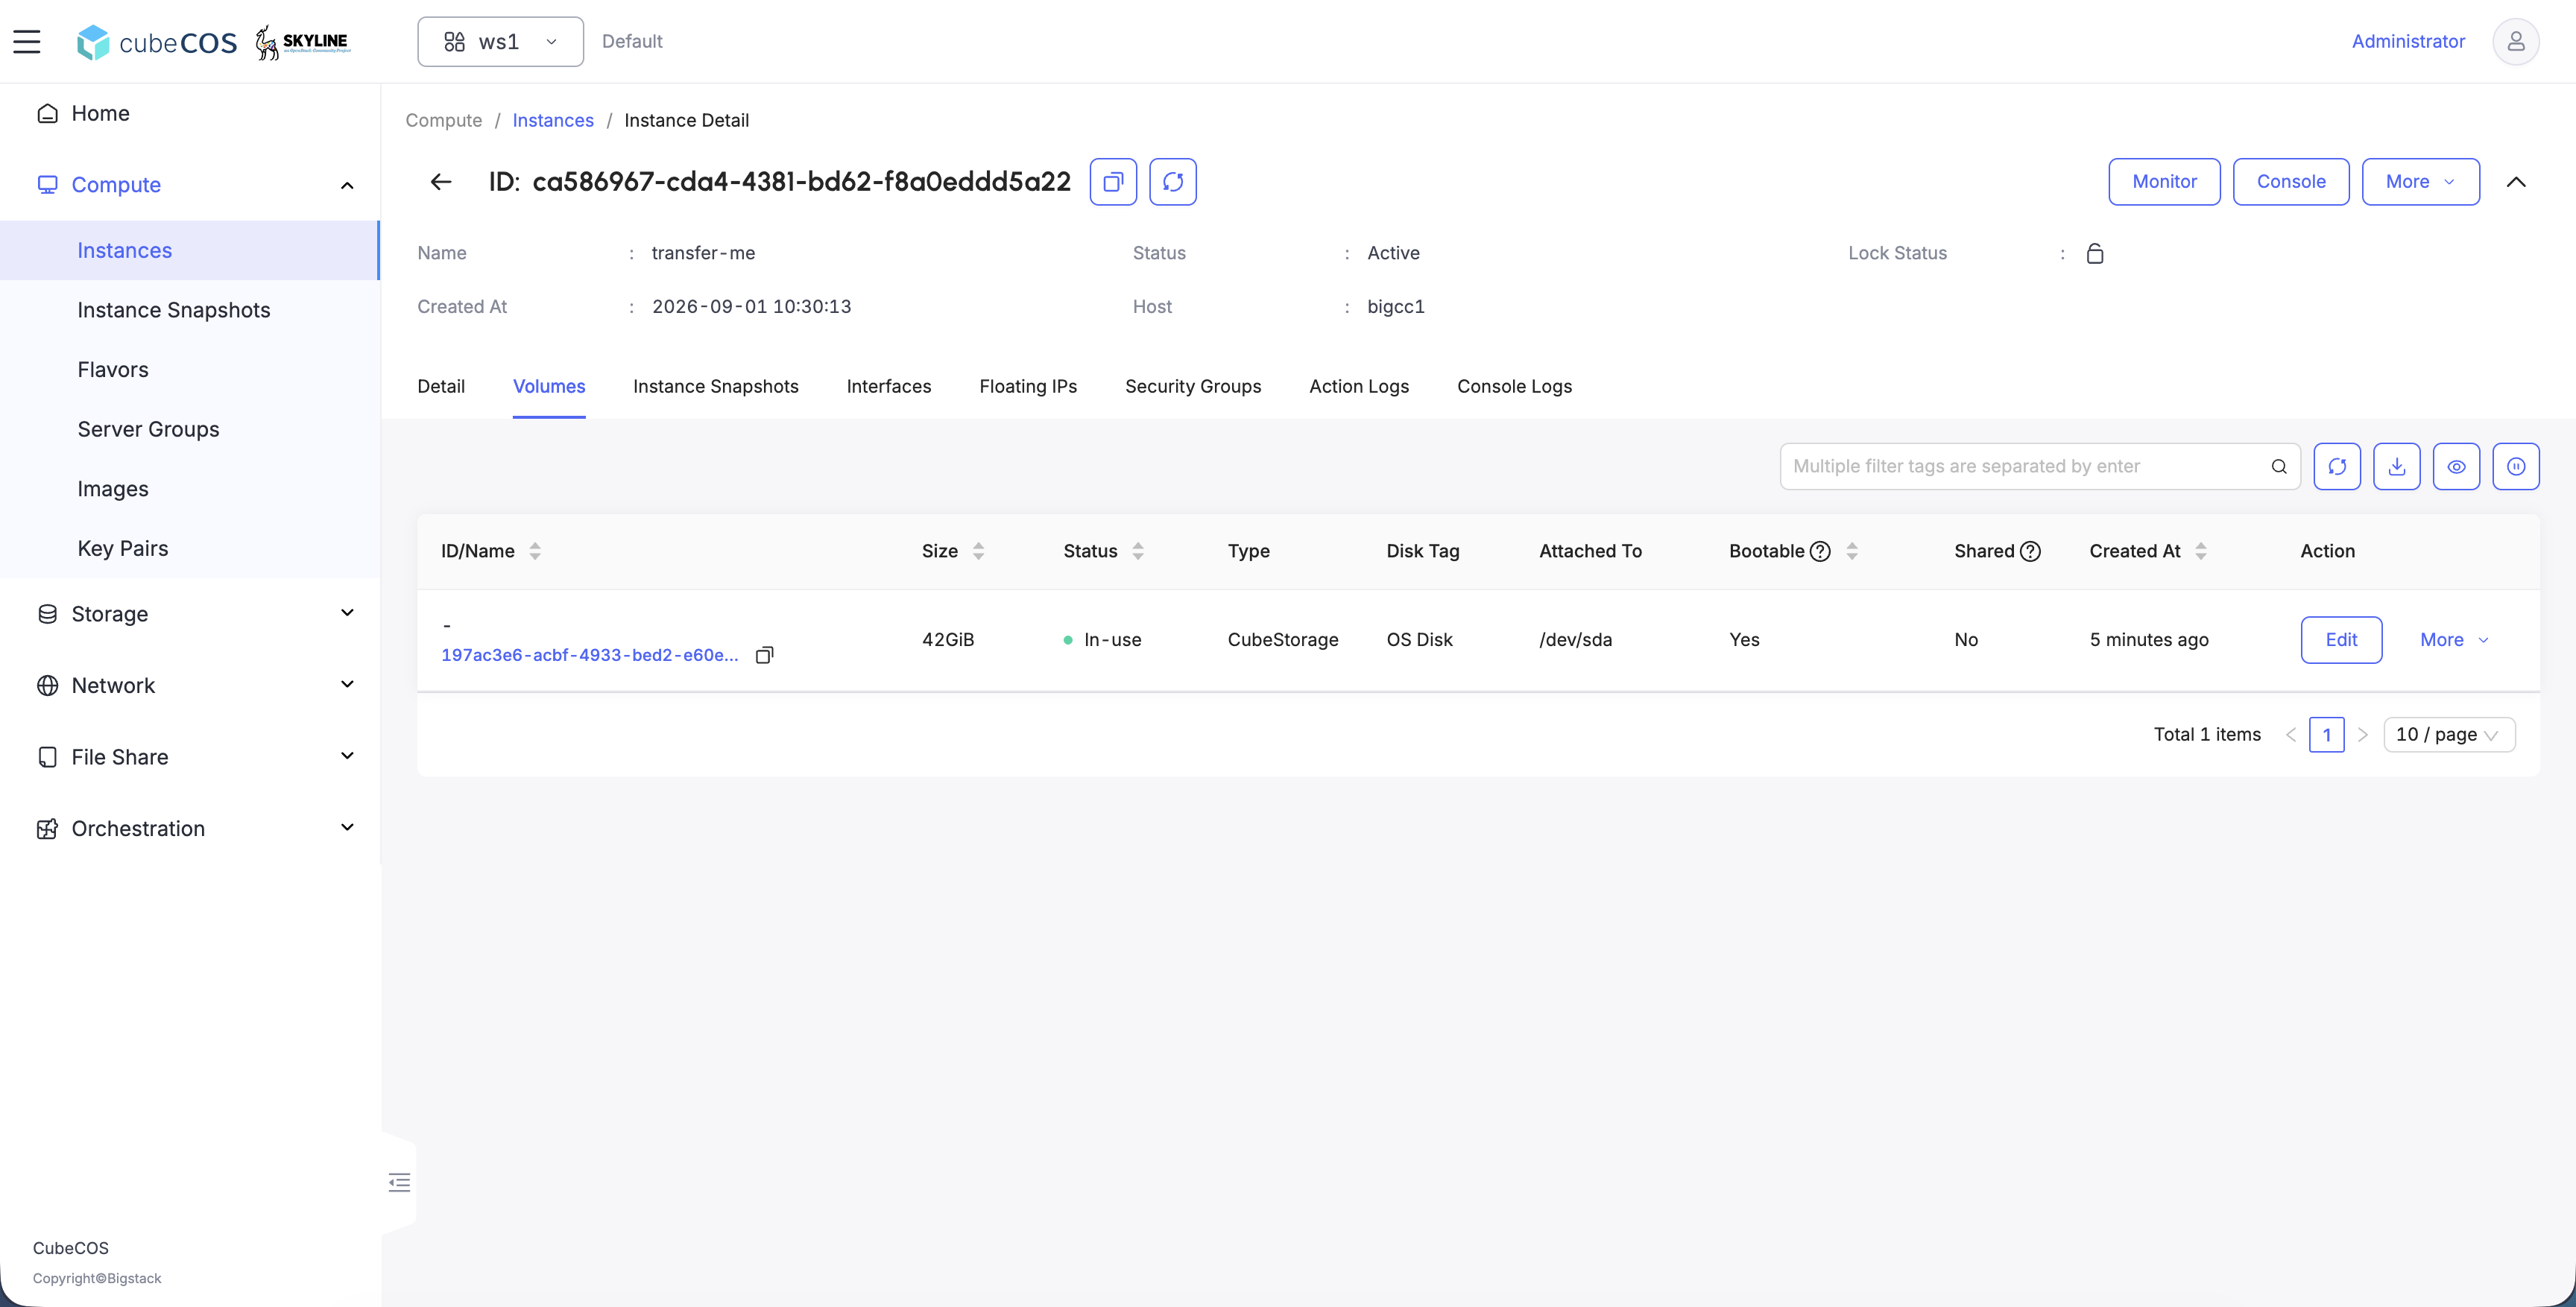This screenshot has width=2576, height=1307.
Task: Sort volumes by Status
Action: pos(1138,551)
